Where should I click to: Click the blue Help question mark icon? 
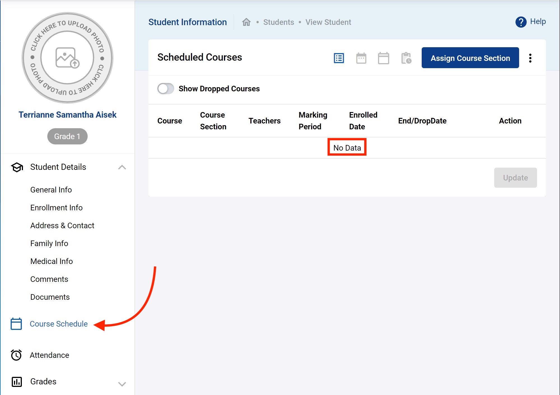click(521, 22)
